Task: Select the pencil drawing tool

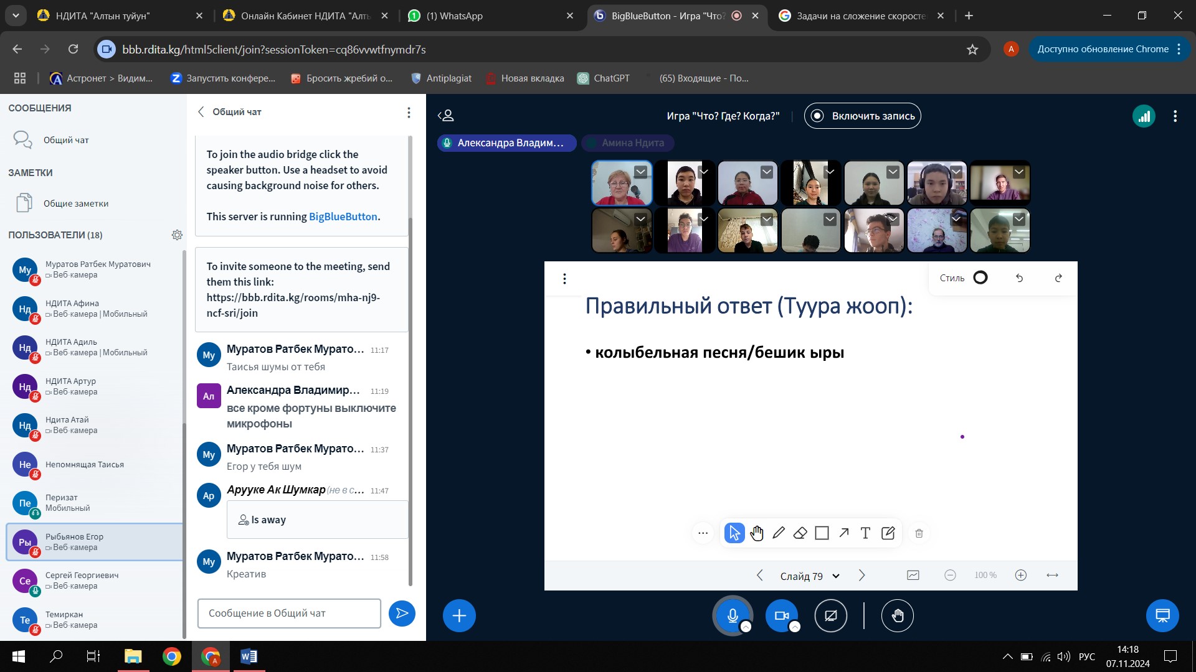Action: (779, 533)
